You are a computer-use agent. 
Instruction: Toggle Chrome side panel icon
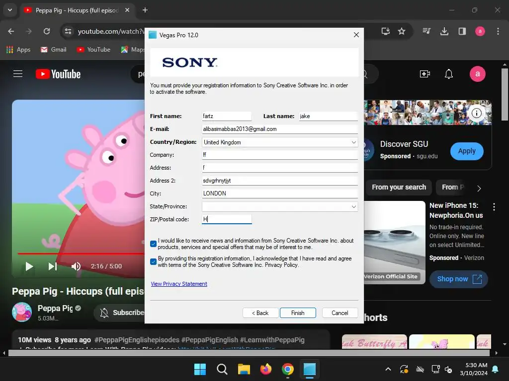tap(462, 31)
